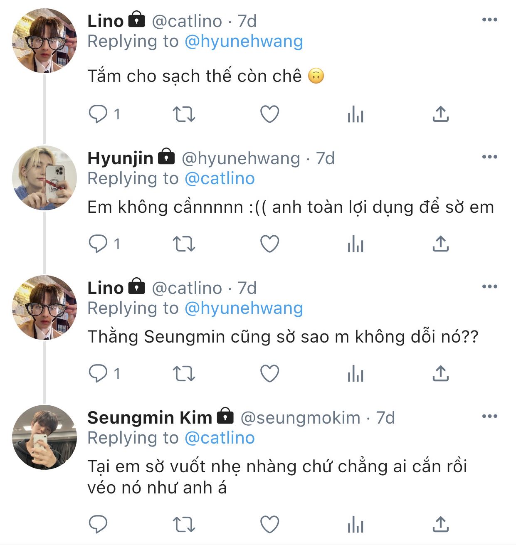Open @hyunehwang mention in Lino's first reply

click(x=243, y=42)
